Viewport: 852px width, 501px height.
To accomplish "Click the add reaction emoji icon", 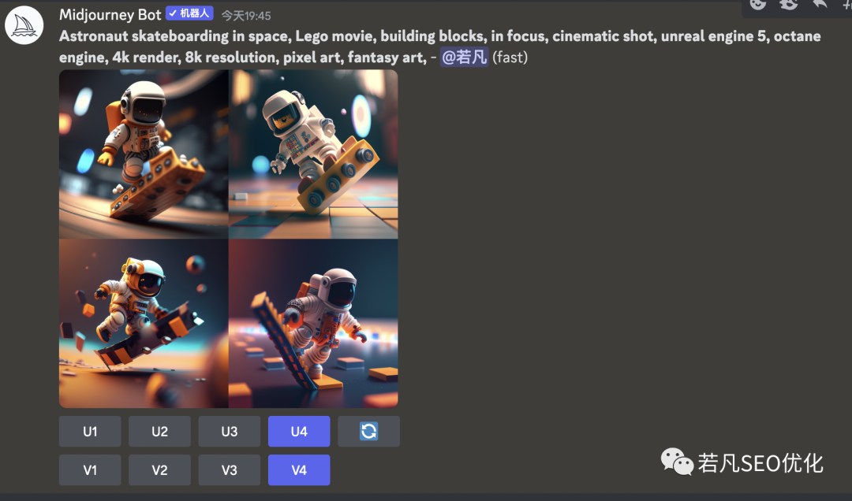I will click(x=758, y=4).
